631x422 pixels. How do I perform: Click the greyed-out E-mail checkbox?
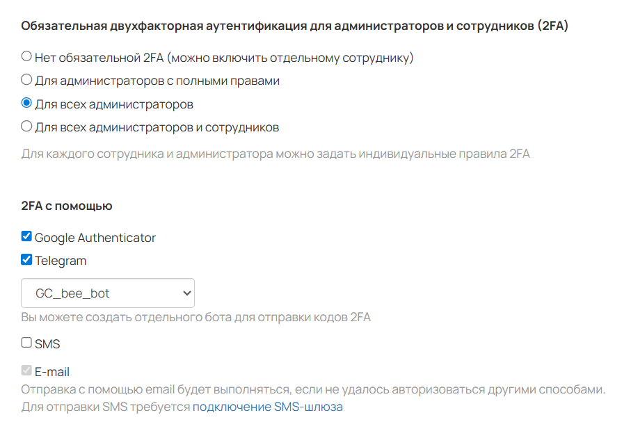click(x=26, y=371)
